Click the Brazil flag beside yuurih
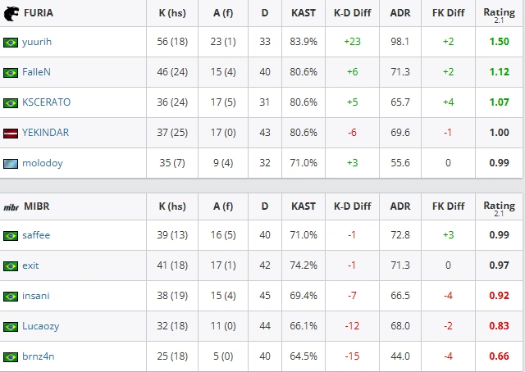The height and width of the screenshot is (372, 525). [11, 43]
